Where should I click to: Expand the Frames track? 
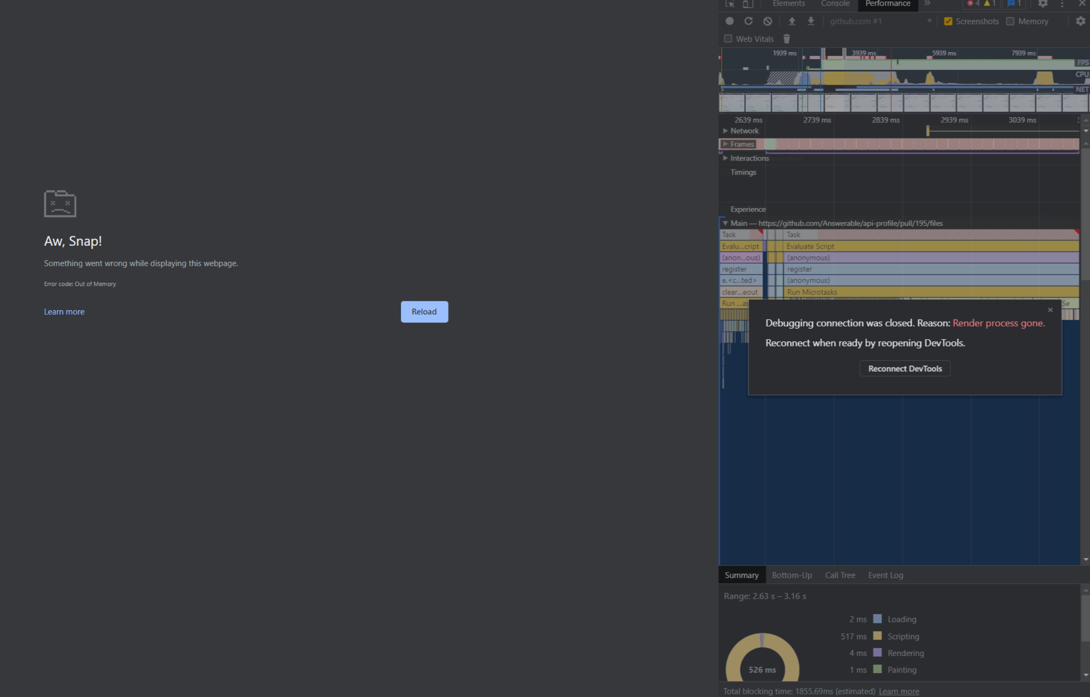tap(726, 144)
